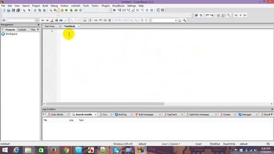
Task: Open the Build messages tab
Action: [146, 115]
